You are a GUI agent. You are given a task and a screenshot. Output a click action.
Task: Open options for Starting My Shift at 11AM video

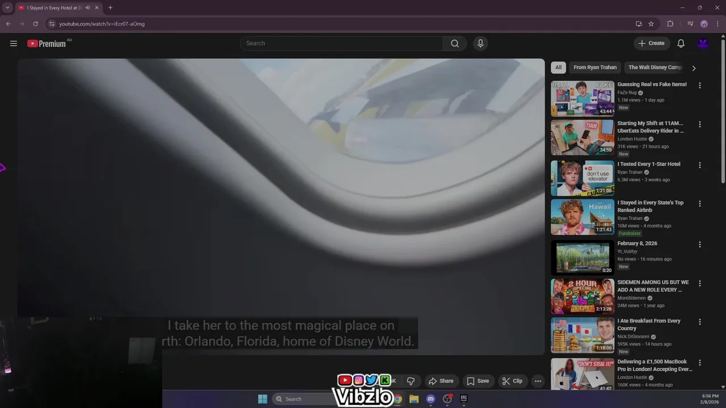699,124
